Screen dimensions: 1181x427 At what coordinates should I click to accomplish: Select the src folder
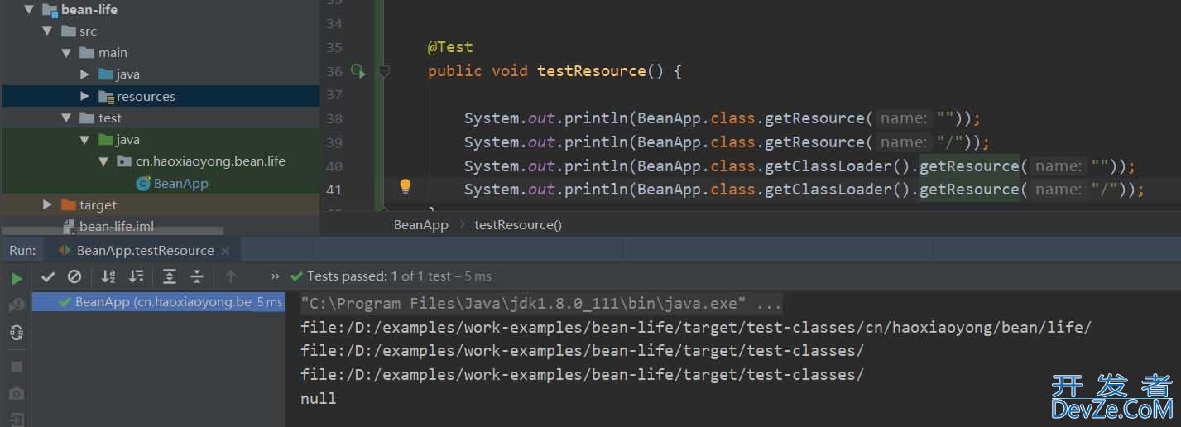[88, 31]
